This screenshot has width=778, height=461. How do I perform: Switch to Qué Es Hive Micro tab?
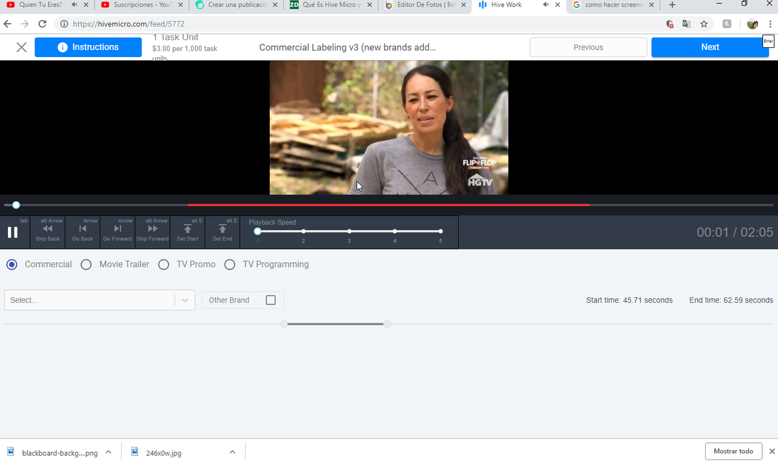pos(332,5)
